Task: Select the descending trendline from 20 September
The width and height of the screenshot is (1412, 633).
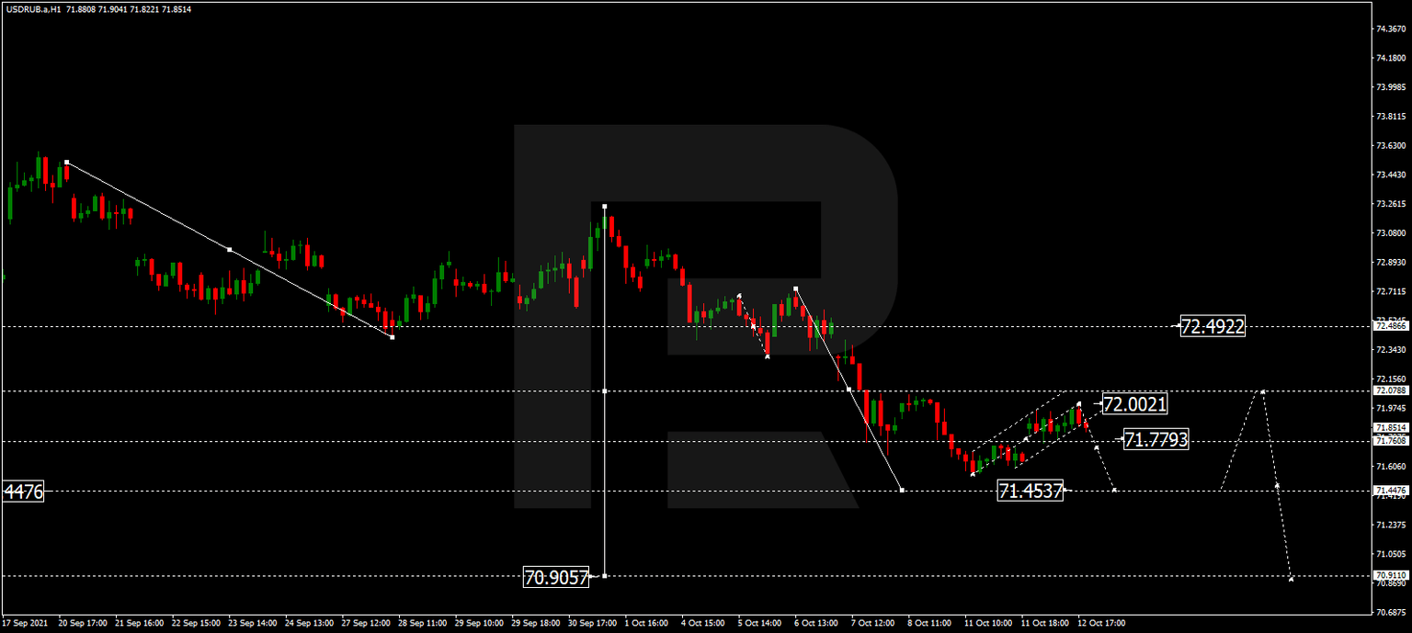Action: [228, 250]
